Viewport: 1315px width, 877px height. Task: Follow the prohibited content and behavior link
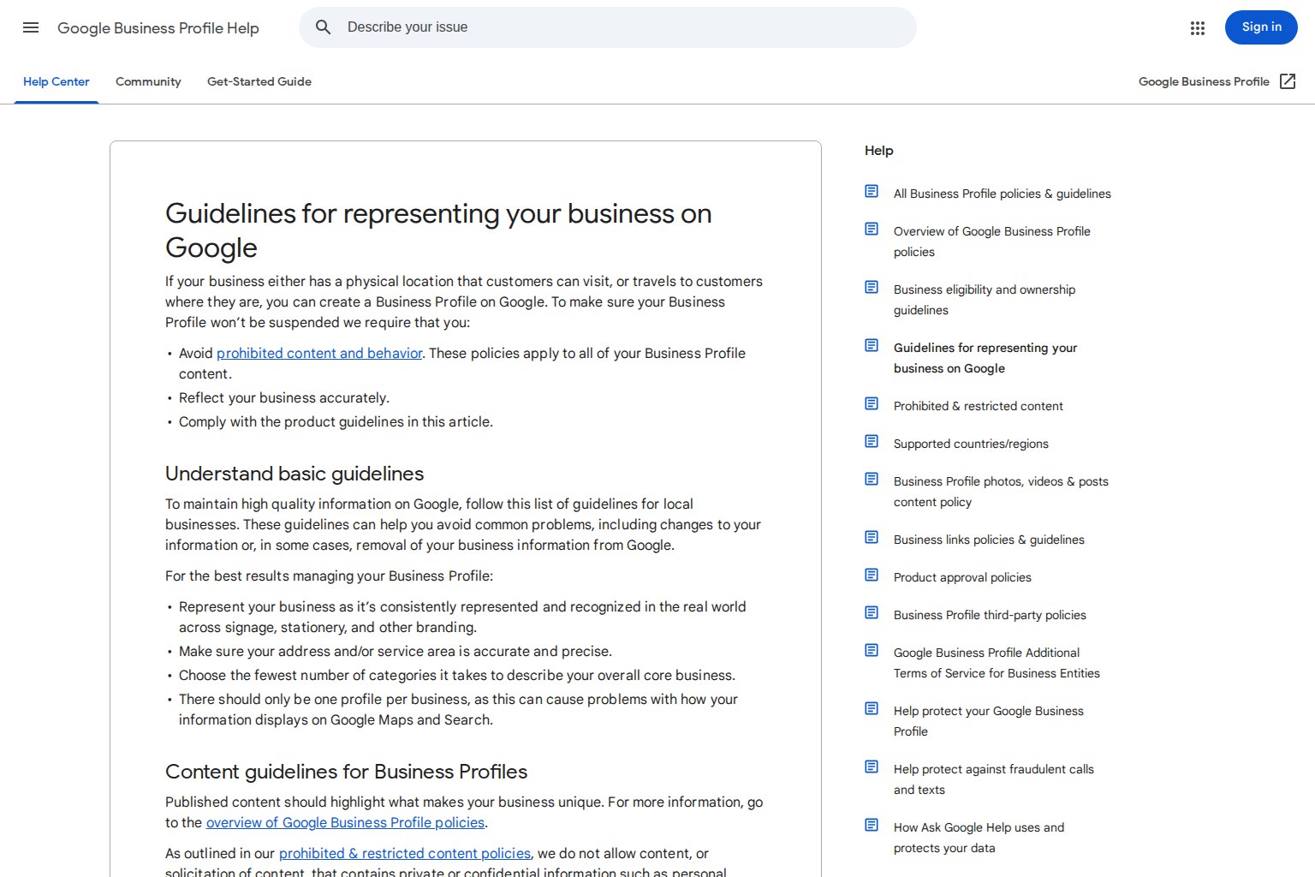pos(319,353)
